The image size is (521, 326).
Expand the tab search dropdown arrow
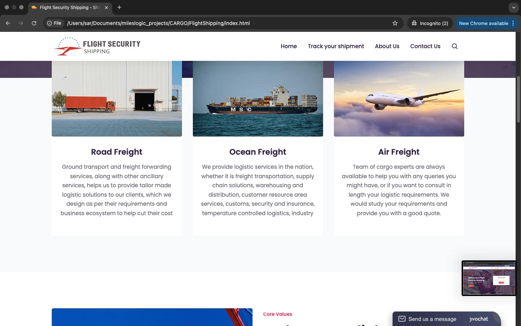pyautogui.click(x=513, y=7)
